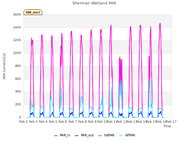Click the 1200 y-axis tick label
The image size is (189, 141).
click(17, 40)
